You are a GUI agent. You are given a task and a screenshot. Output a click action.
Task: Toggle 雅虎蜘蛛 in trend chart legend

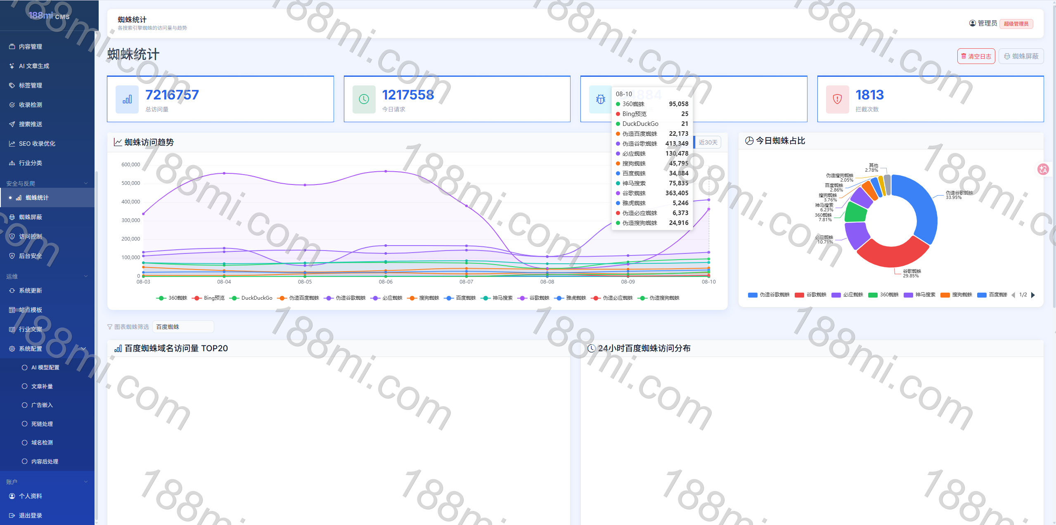[570, 298]
